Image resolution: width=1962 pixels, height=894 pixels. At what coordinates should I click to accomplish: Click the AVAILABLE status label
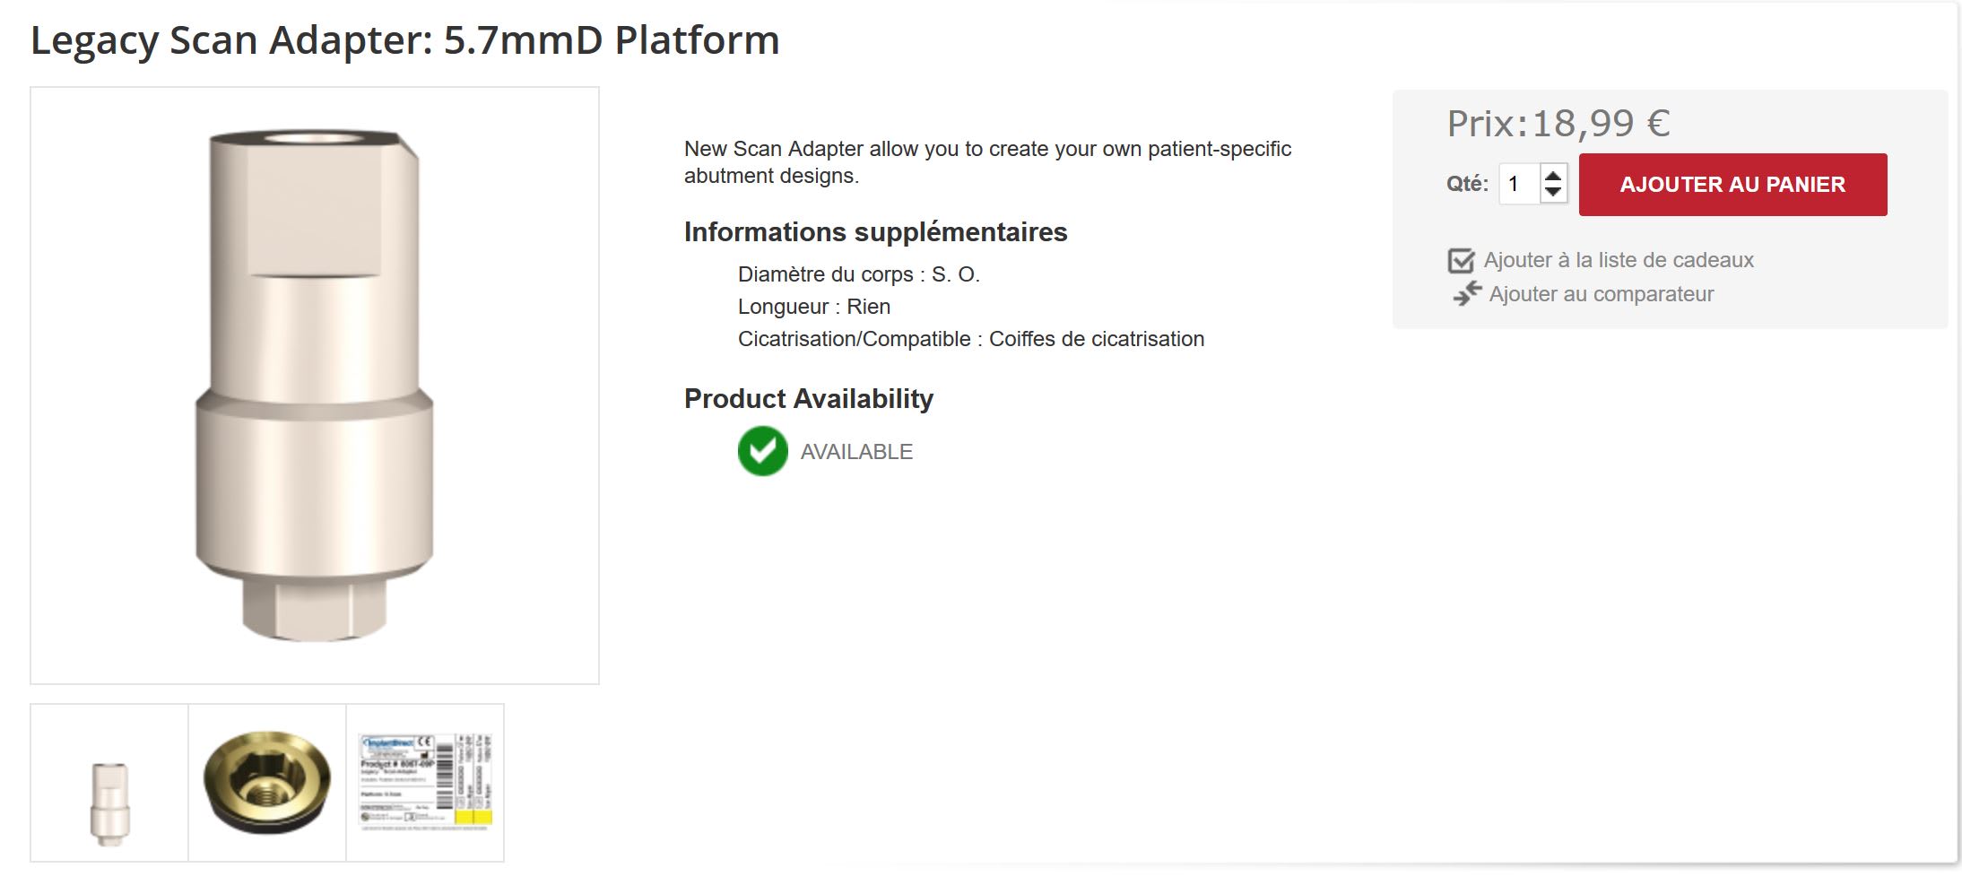[856, 452]
